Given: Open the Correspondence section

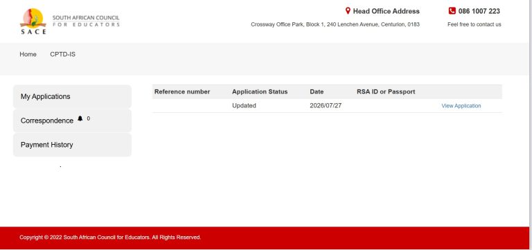Looking at the screenshot, I should (x=72, y=120).
